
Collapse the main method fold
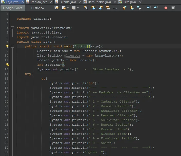pyautogui.click(x=12, y=46)
